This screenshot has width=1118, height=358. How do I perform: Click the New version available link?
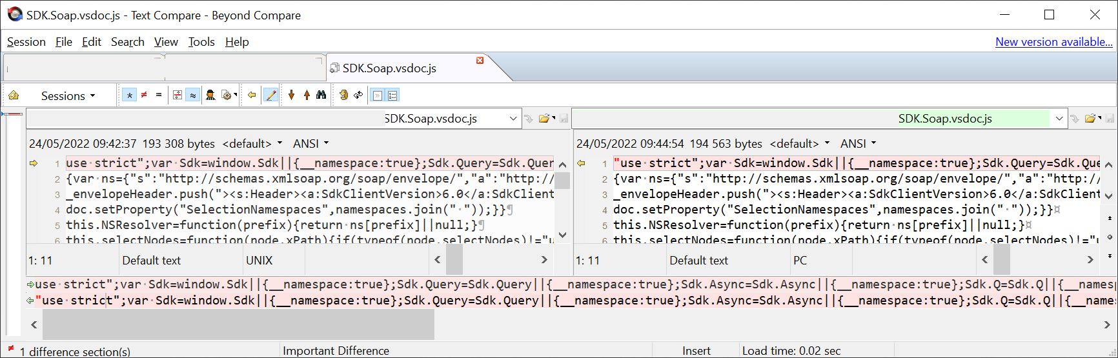coord(1054,42)
